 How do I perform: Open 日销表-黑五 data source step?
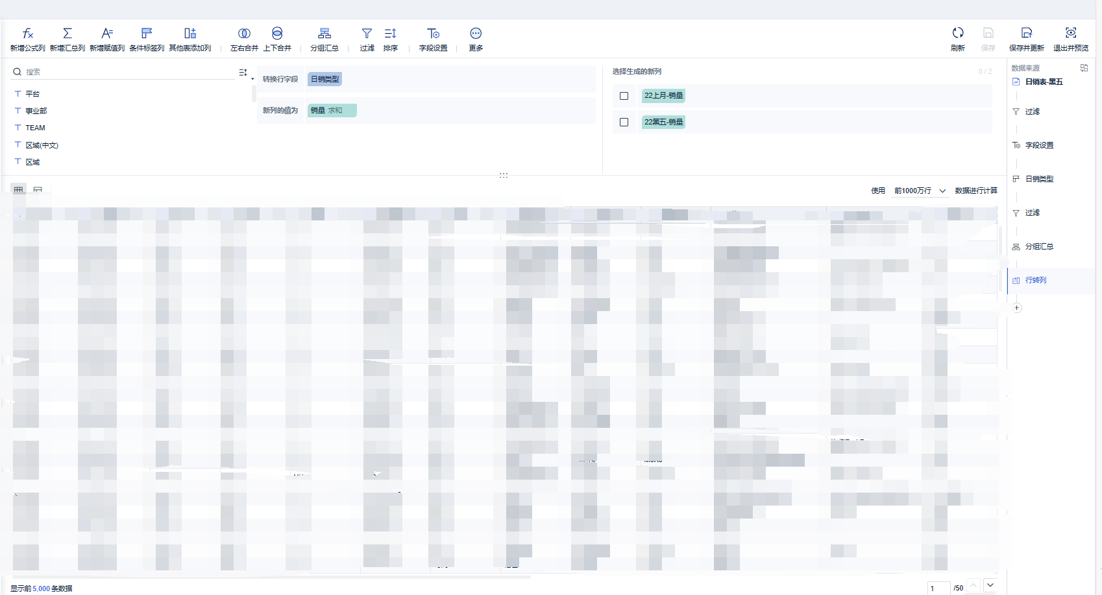click(1044, 82)
